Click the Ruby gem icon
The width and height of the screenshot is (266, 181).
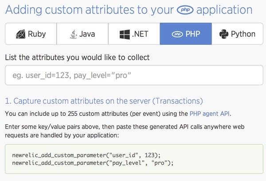[21, 34]
